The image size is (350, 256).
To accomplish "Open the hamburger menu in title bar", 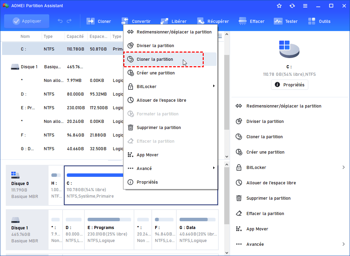I will 305,6.
